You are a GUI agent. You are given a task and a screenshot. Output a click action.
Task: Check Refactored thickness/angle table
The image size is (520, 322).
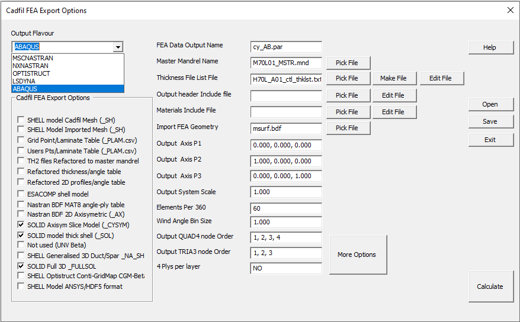[21, 171]
